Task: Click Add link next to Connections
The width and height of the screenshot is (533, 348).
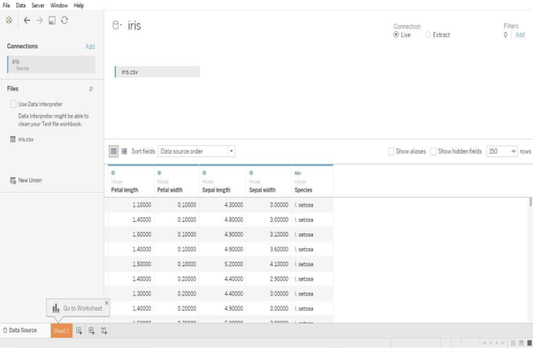Action: 90,47
